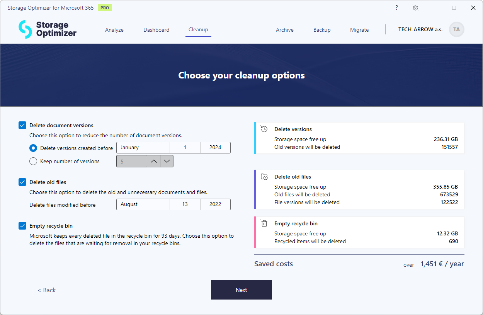Click the year field showing 2022

(215, 204)
